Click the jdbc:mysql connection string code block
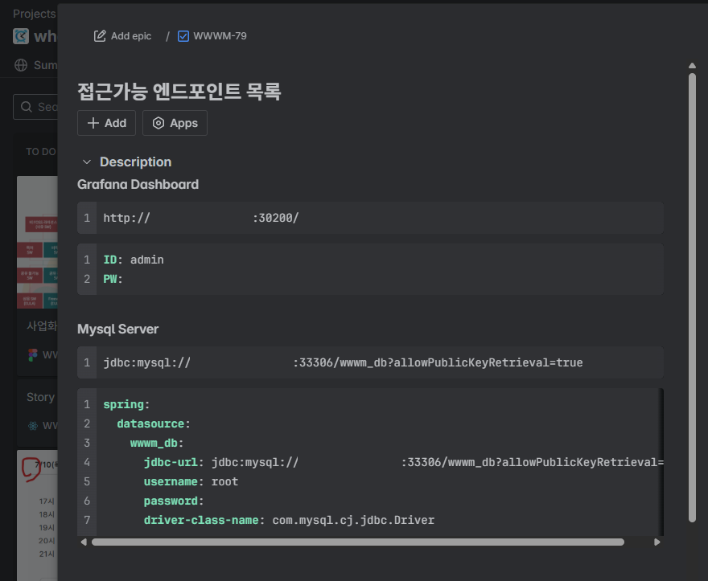The width and height of the screenshot is (708, 581). (x=370, y=362)
